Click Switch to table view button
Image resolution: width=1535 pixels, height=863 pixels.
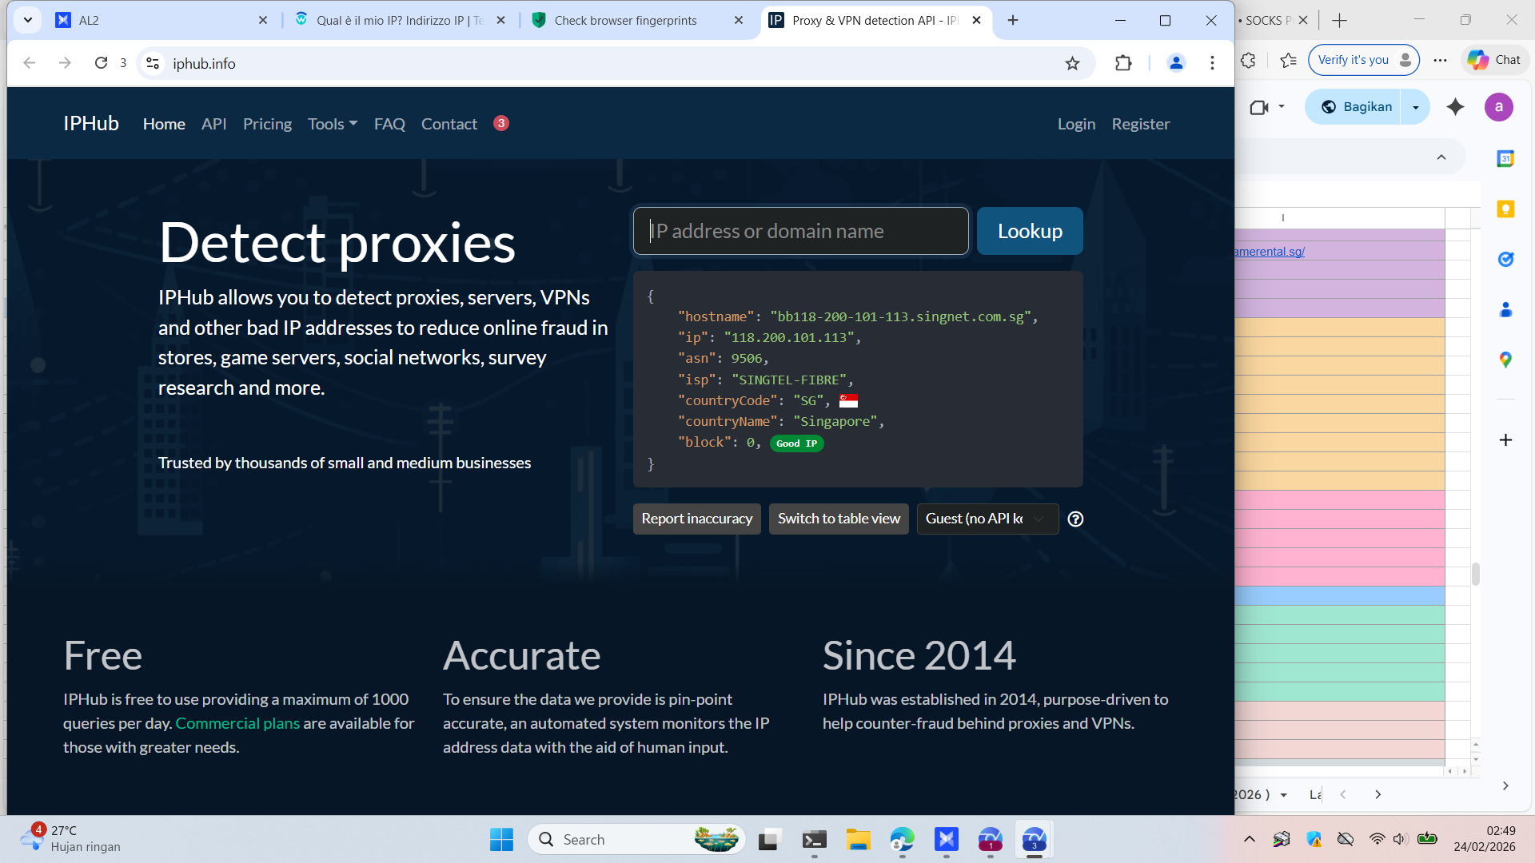tap(839, 519)
